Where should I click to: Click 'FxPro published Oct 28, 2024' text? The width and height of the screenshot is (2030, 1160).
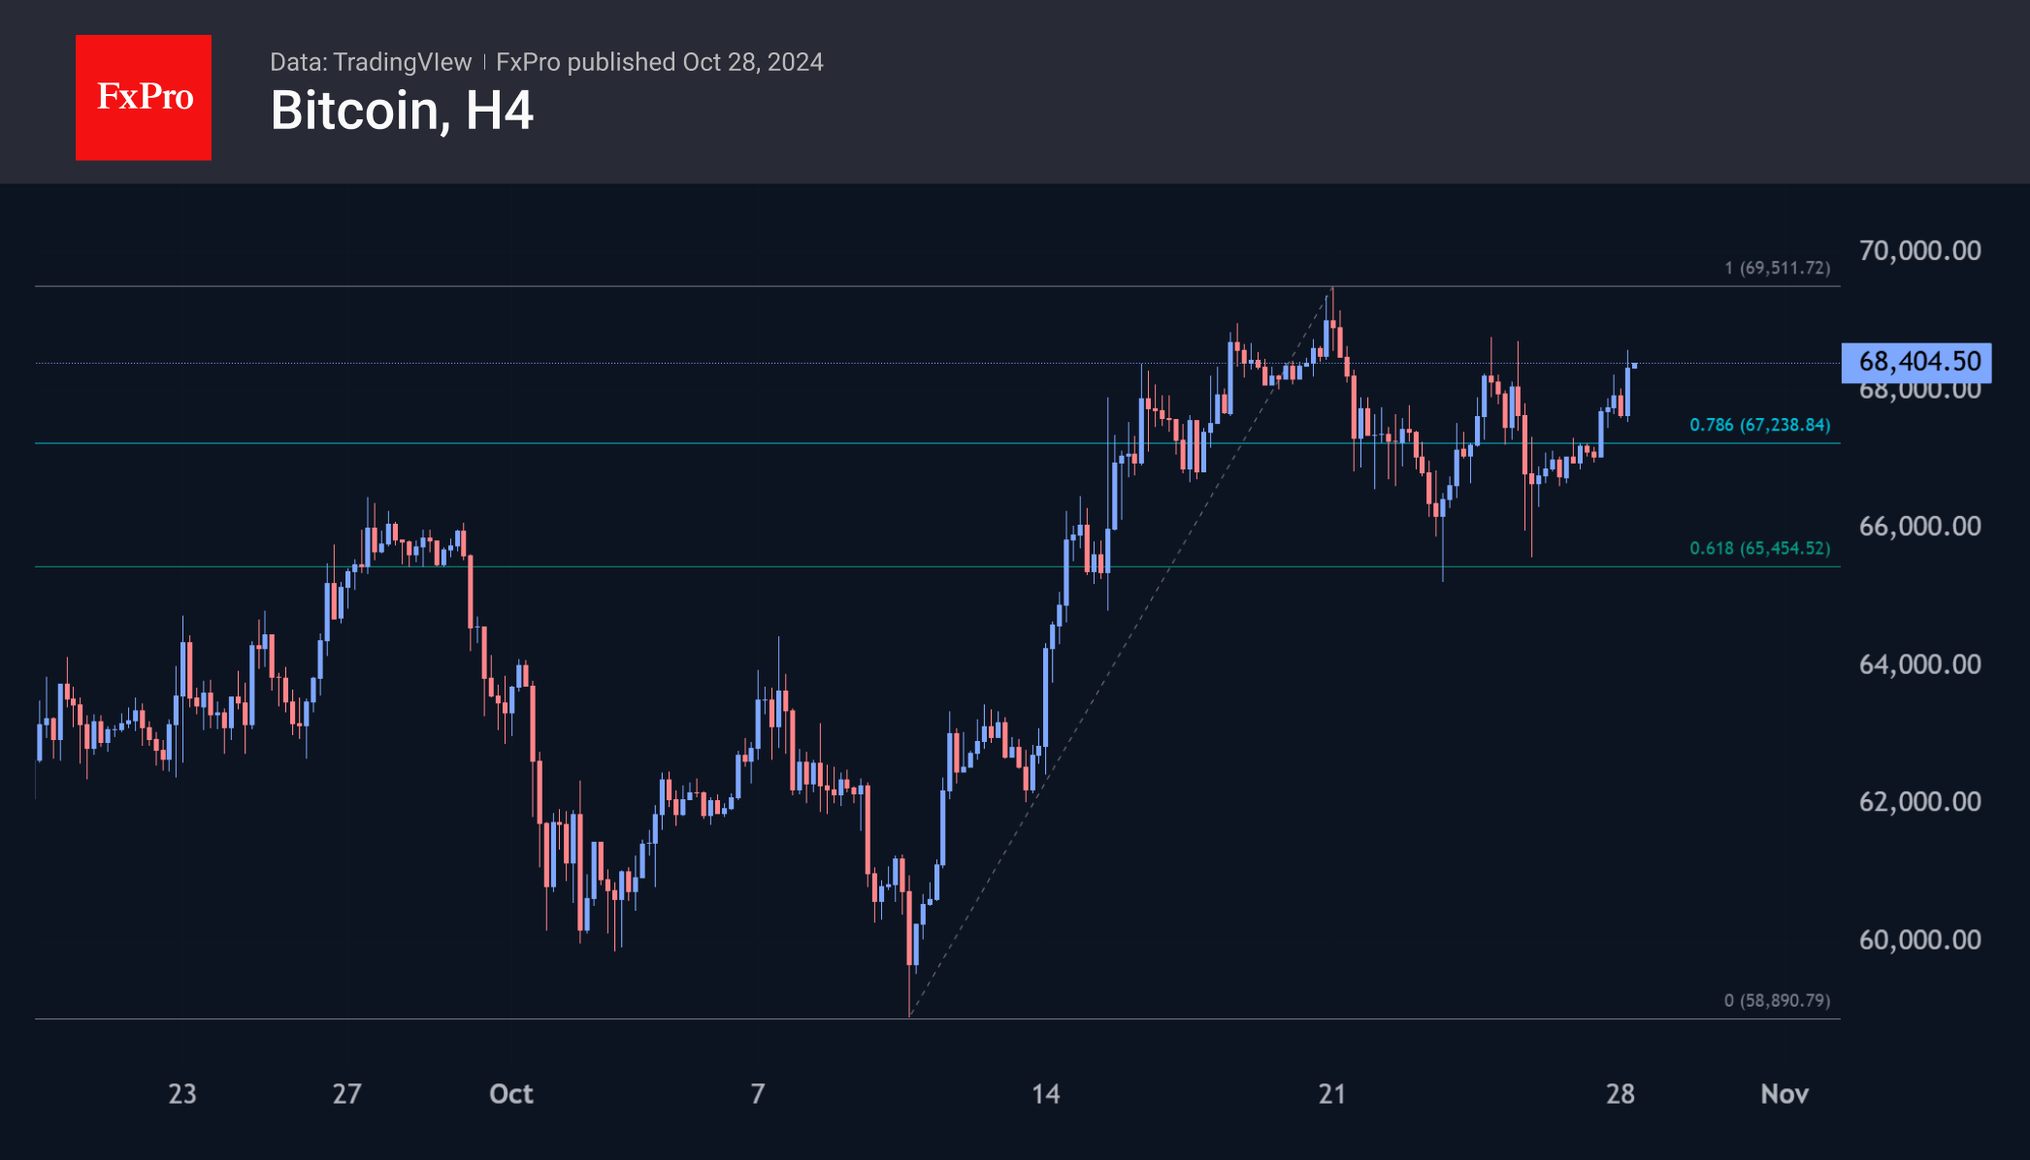[x=659, y=62]
